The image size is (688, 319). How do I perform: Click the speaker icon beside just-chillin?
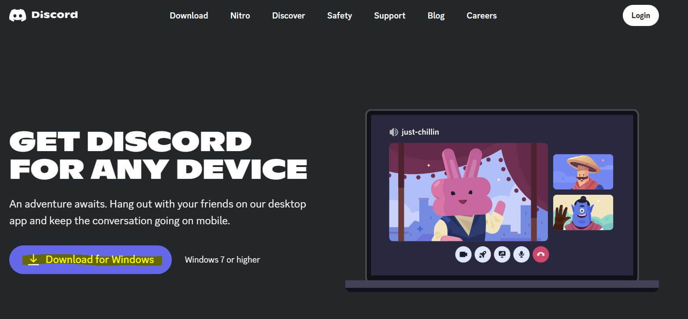coord(393,132)
